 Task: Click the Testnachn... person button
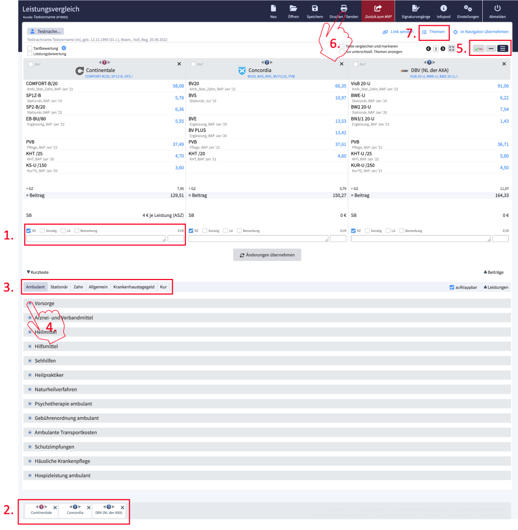point(46,32)
